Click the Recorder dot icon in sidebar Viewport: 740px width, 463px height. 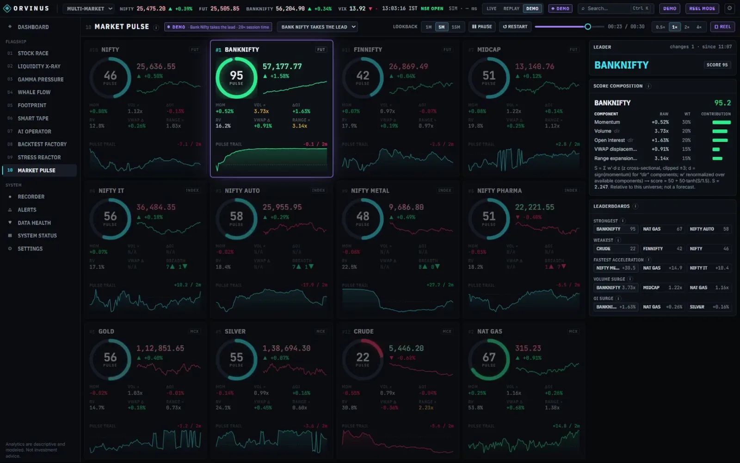click(x=10, y=197)
